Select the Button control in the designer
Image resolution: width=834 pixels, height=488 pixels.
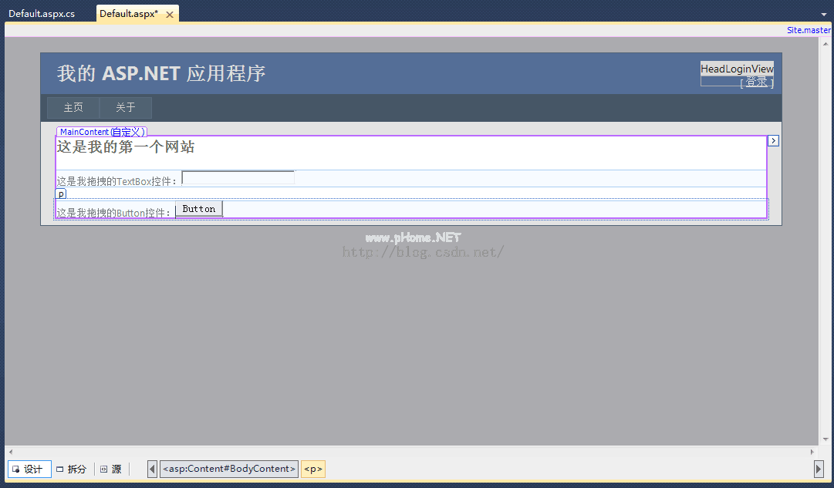click(x=199, y=209)
